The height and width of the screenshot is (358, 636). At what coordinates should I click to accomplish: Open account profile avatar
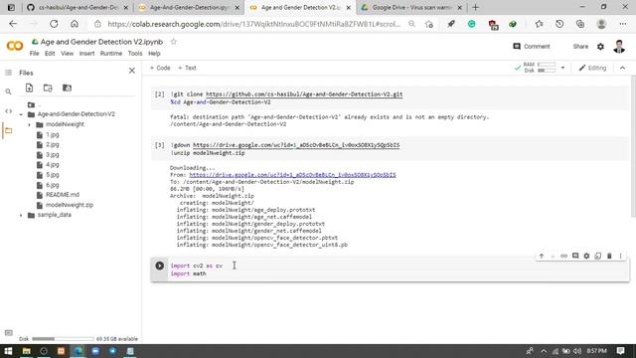(619, 47)
